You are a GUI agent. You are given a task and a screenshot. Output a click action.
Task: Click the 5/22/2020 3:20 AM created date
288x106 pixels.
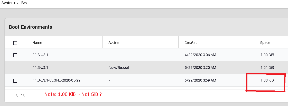tap(200, 68)
